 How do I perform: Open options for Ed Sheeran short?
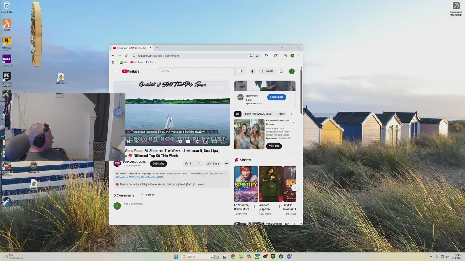tap(254, 207)
